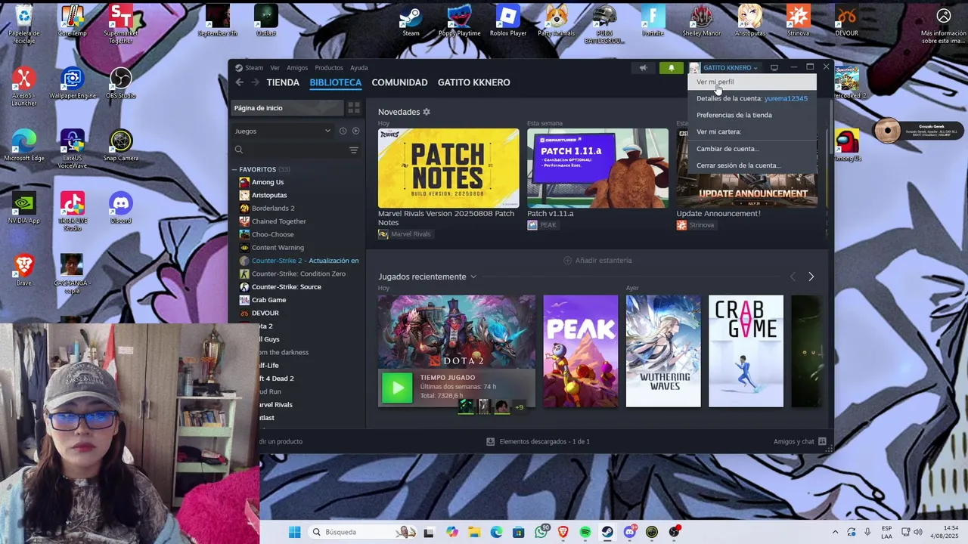
Task: Select Among Us in favorites list
Action: [268, 182]
